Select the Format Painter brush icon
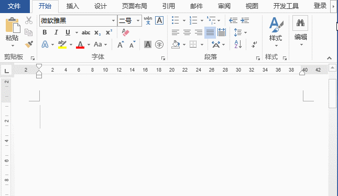This screenshot has width=338, height=196. click(29, 44)
